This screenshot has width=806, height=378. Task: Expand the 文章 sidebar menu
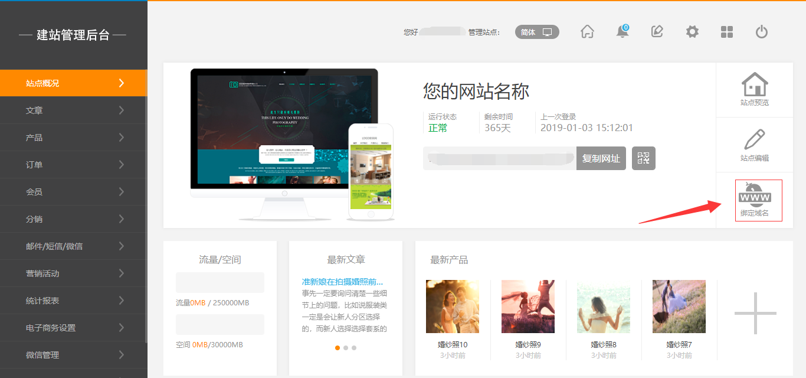click(73, 110)
